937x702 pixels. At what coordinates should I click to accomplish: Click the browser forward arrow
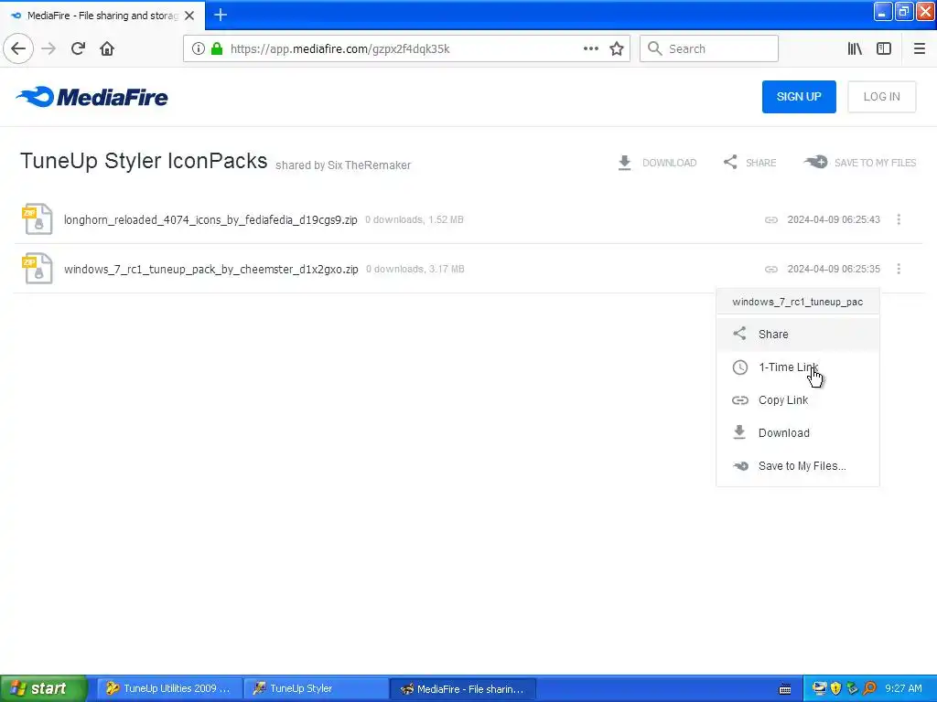(x=48, y=48)
